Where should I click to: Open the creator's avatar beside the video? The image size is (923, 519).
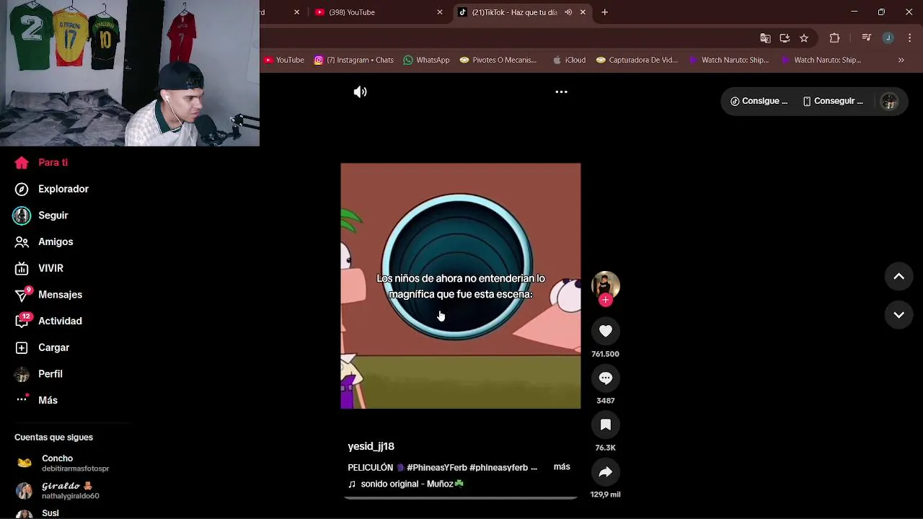coord(606,284)
